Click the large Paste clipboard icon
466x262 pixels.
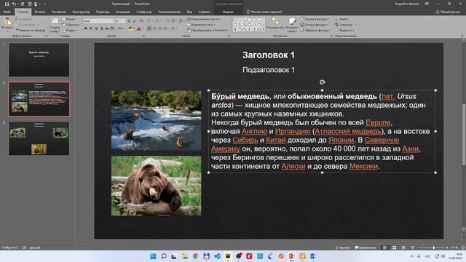point(7,21)
